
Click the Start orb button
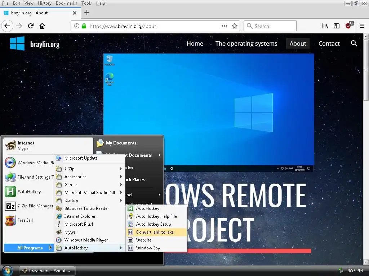click(x=7, y=271)
